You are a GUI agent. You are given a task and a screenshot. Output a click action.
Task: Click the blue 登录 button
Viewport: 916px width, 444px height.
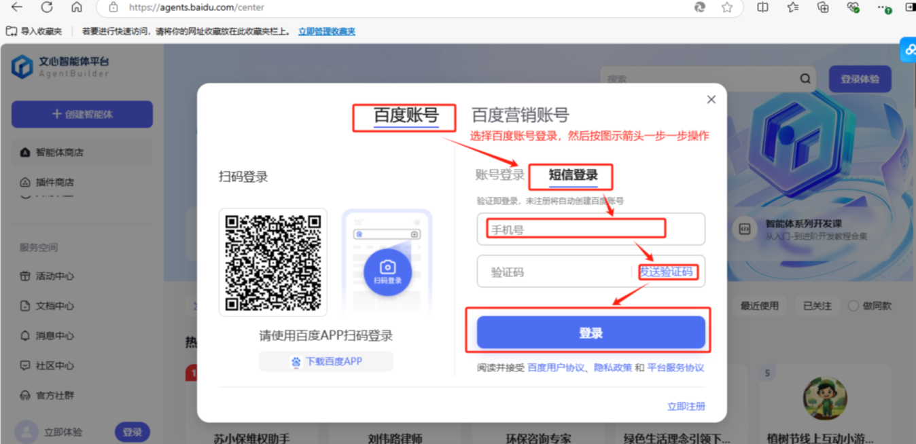point(591,333)
